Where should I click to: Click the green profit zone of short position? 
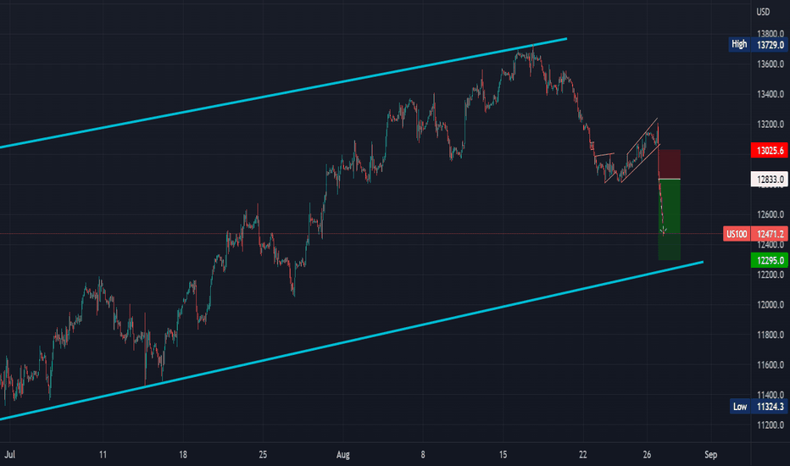click(670, 219)
